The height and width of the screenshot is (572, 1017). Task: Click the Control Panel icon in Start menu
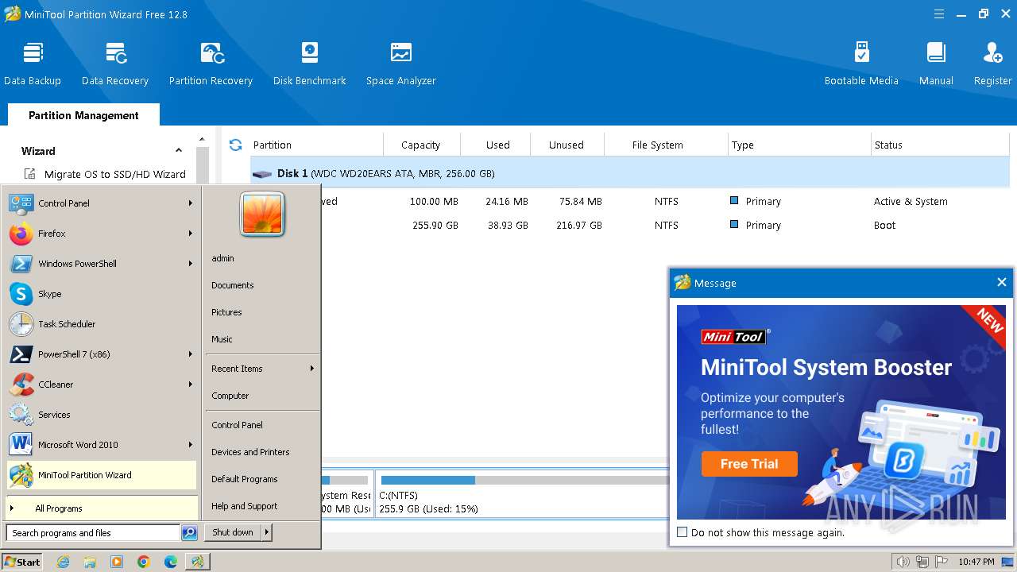(x=21, y=203)
